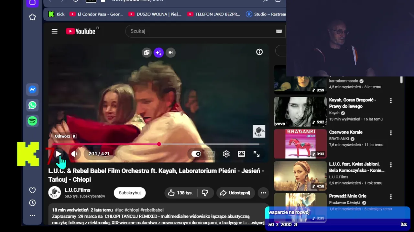Image resolution: width=414 pixels, height=232 pixels.
Task: Open WhatsApp in the browser sidebar
Action: 32,105
